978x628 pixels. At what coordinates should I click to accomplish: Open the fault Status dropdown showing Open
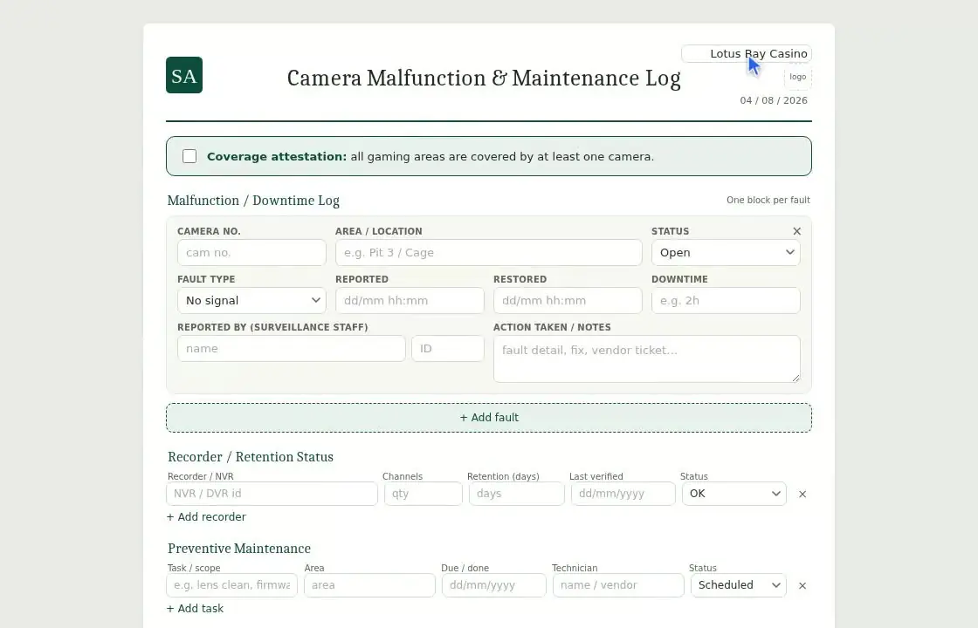[x=726, y=252]
